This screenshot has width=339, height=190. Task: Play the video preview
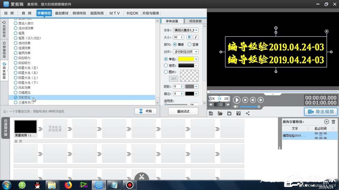(237, 100)
